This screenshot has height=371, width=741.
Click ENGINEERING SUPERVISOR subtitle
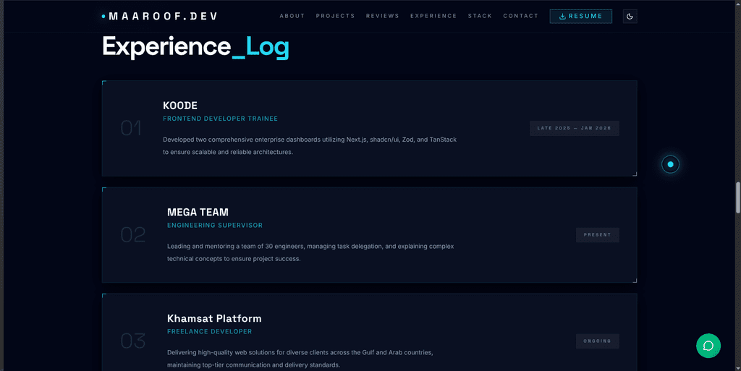[x=214, y=225]
